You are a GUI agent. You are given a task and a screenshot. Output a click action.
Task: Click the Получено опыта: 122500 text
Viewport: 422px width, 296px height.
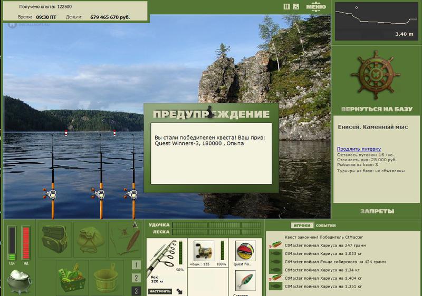click(45, 7)
